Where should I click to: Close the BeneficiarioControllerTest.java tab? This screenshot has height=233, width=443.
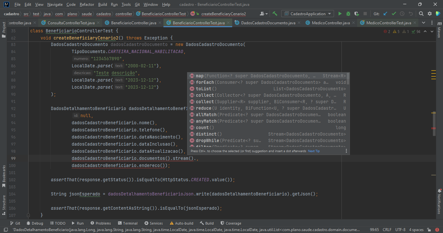228,23
